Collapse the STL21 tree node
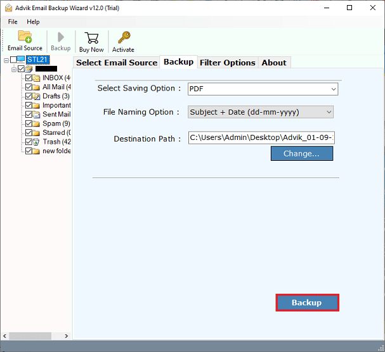Viewport: 385px width, 352px height. 6,60
